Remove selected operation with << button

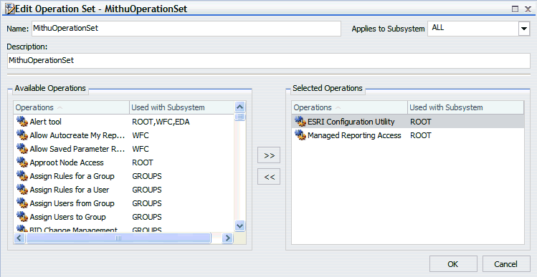[269, 177]
